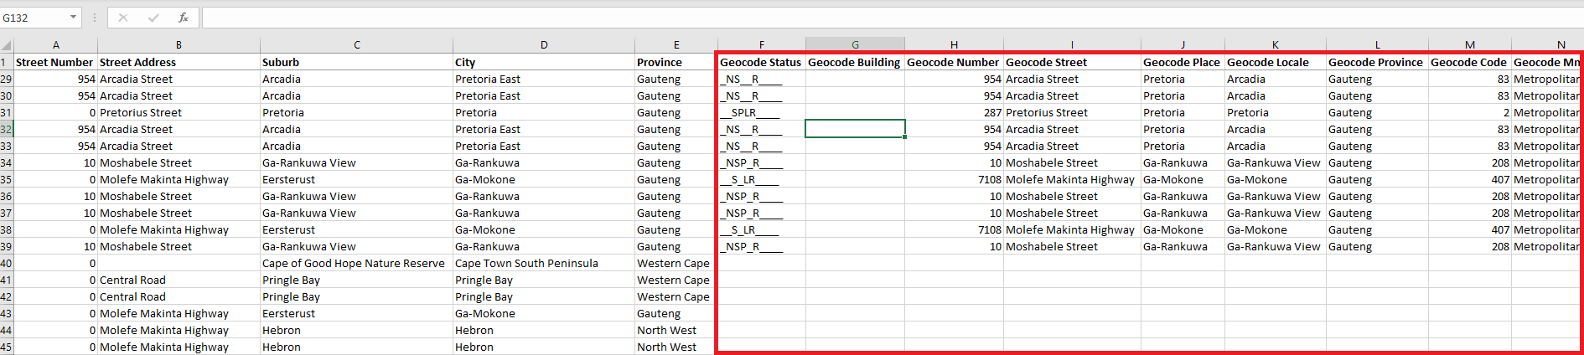This screenshot has height=355, width=1584.
Task: Click the Enter checkmark icon in formula bar
Action: (x=153, y=18)
